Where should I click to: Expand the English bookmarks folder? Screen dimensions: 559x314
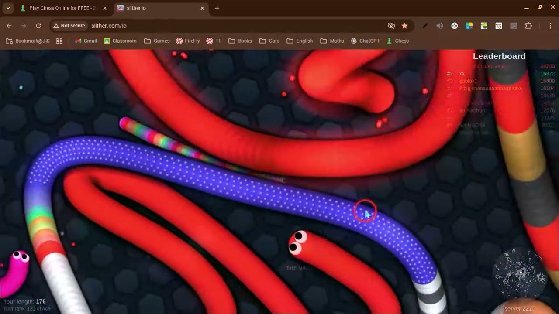pyautogui.click(x=300, y=41)
